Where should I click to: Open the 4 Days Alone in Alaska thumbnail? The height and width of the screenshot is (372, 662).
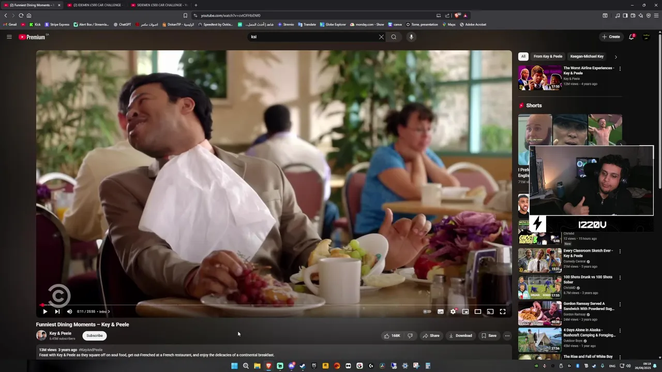pyautogui.click(x=540, y=339)
